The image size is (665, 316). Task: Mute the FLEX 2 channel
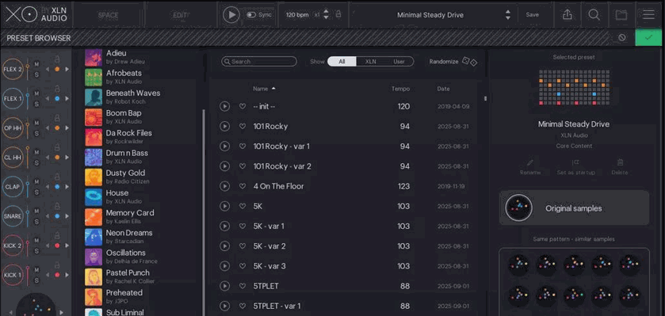point(36,64)
